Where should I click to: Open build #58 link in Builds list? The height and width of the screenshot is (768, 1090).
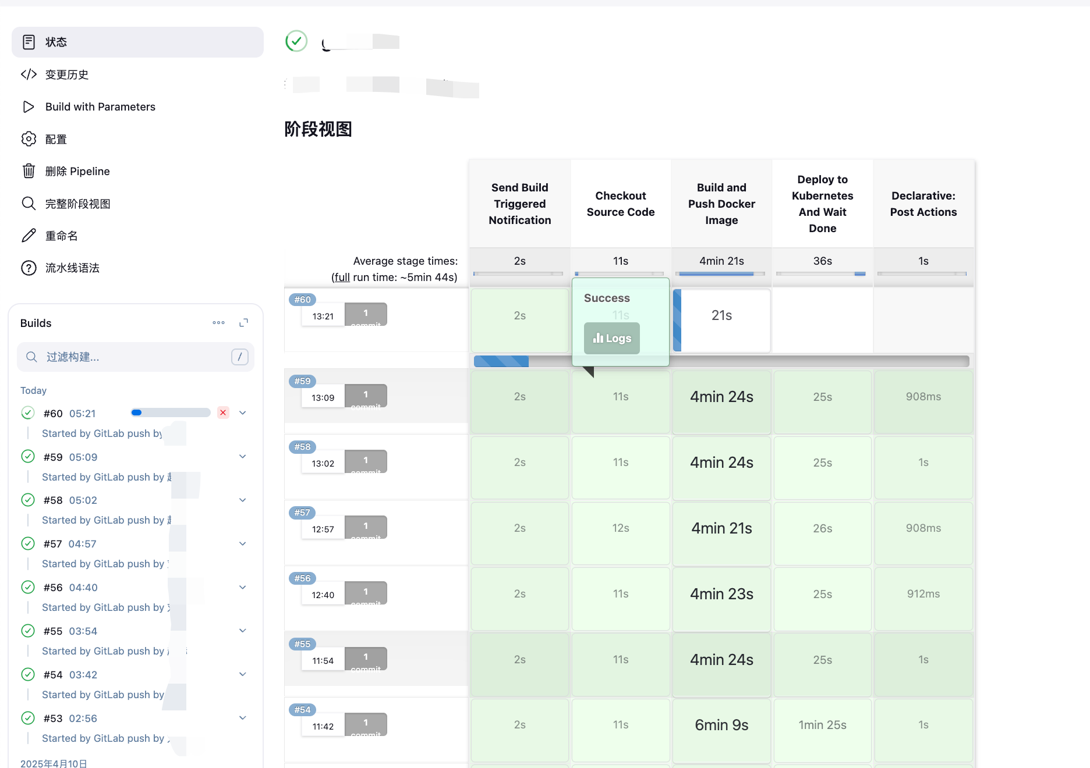point(53,500)
